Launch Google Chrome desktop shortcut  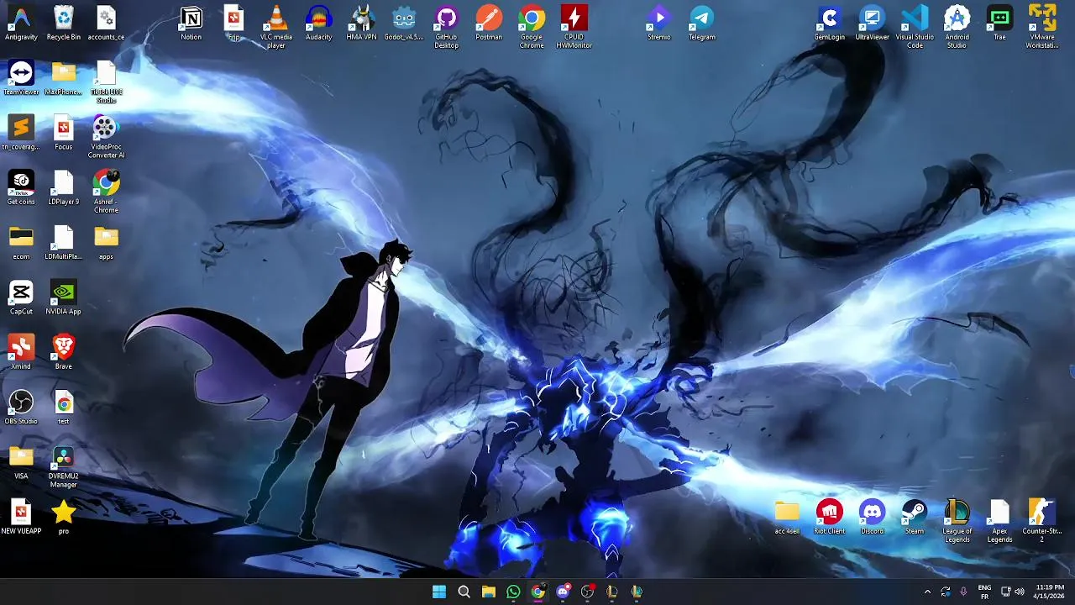532,27
